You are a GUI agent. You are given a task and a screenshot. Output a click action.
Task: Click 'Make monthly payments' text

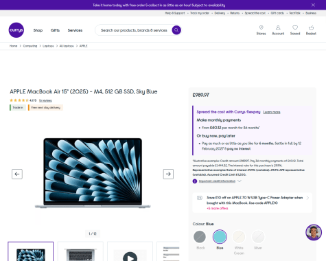pyautogui.click(x=219, y=120)
